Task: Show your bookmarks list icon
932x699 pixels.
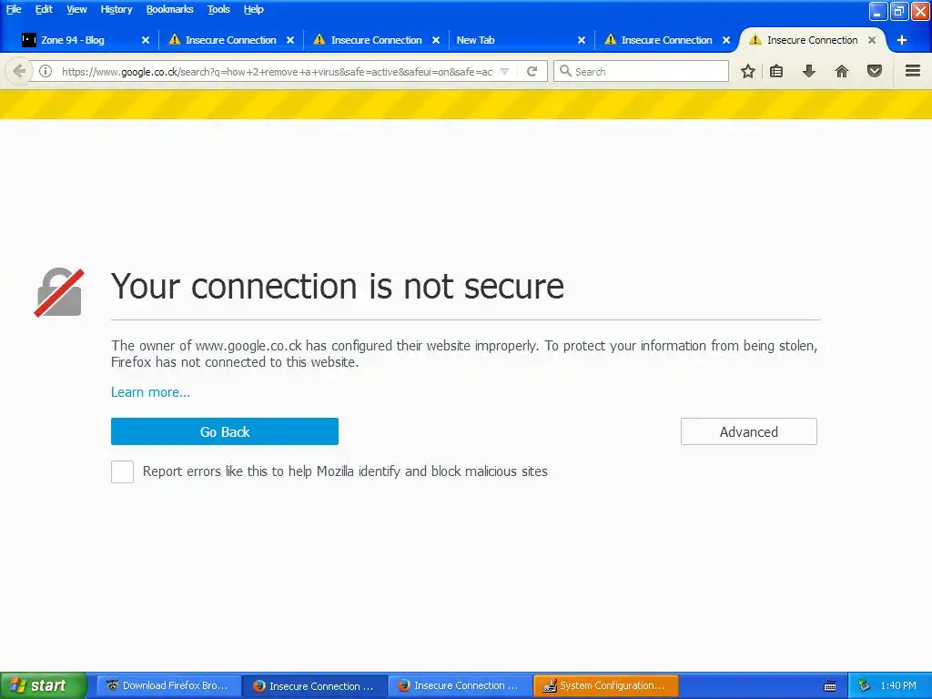Action: [776, 71]
